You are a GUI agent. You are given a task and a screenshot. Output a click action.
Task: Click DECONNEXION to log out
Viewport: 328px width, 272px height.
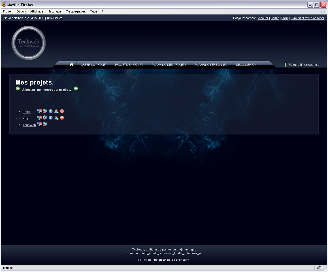coord(246,65)
